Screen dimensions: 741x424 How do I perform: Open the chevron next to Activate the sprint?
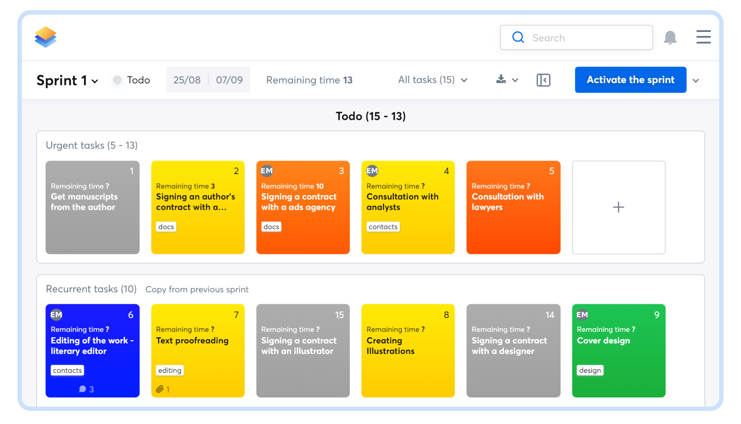coord(696,81)
